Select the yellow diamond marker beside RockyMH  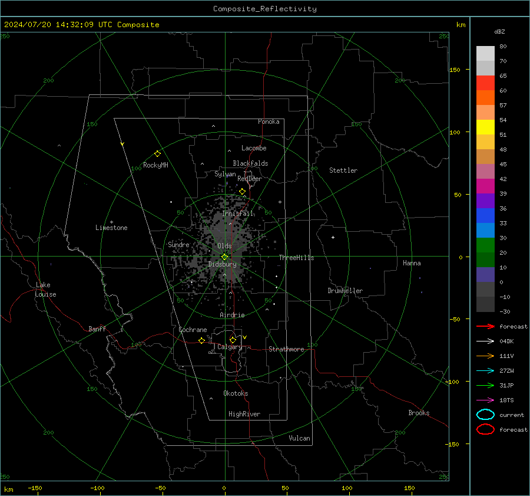click(x=157, y=154)
